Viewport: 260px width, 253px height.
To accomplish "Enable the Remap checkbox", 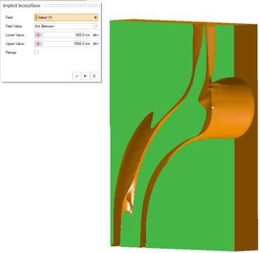I will click(x=37, y=53).
